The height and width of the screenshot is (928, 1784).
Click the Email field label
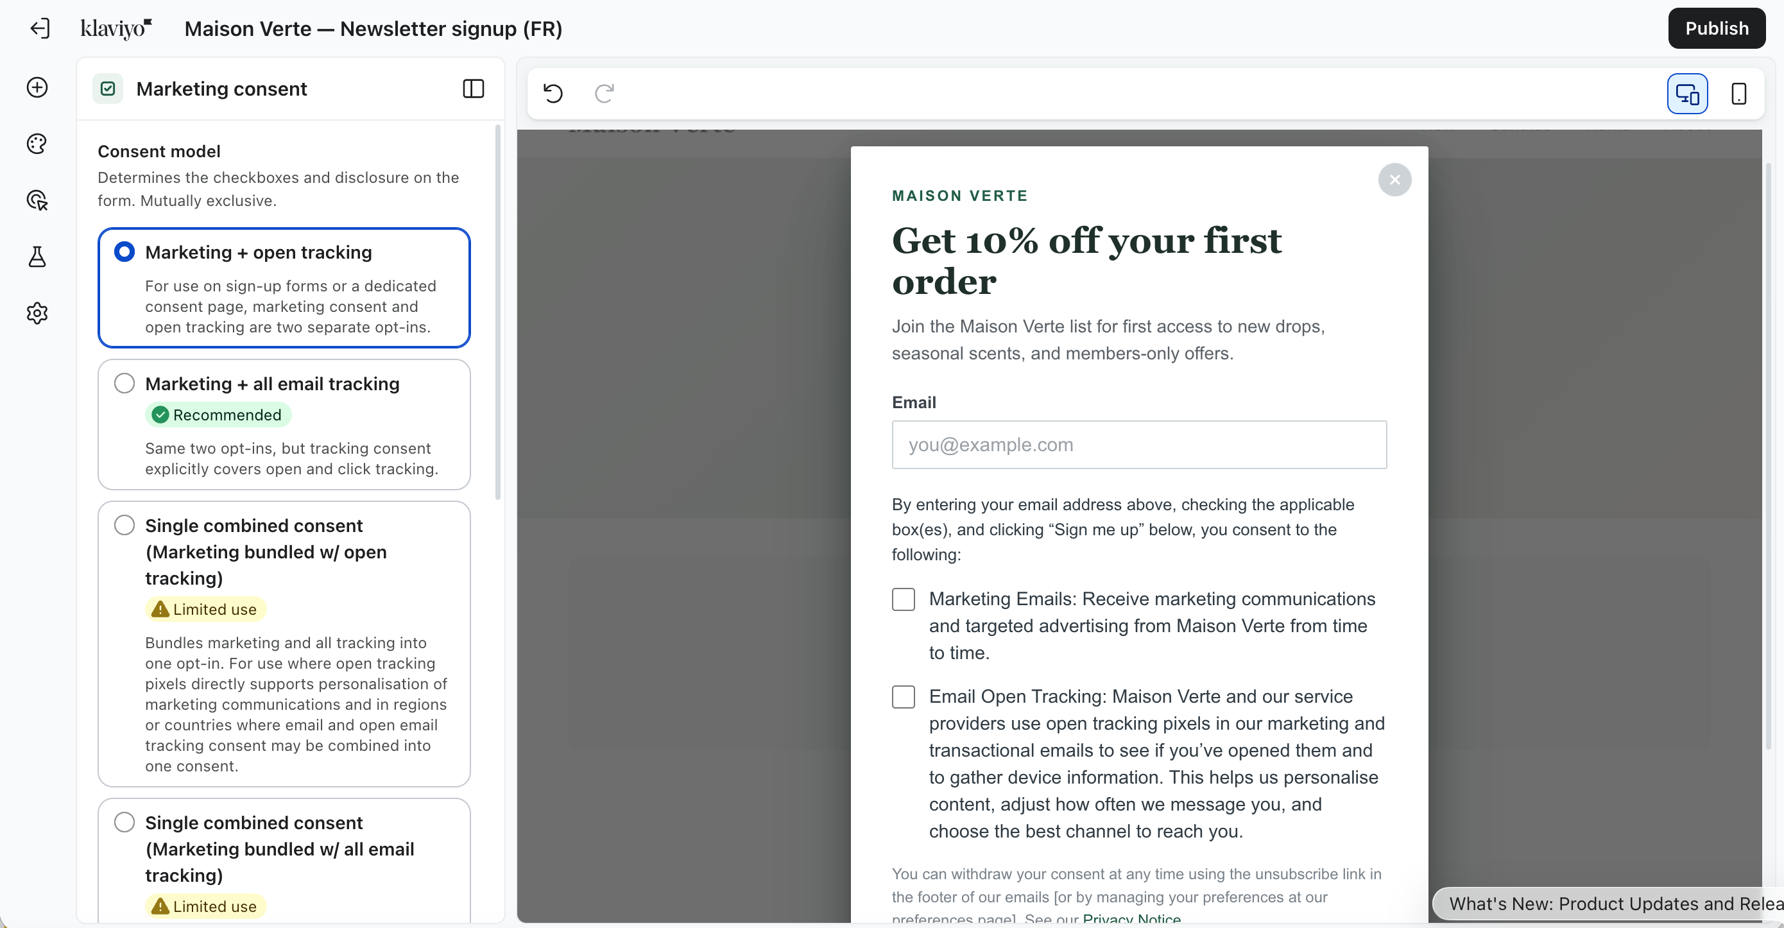click(x=914, y=402)
